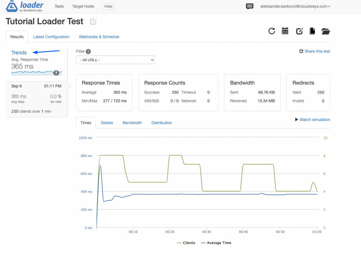Open the Distribution chart tab
The width and height of the screenshot is (361, 254).
pos(161,123)
